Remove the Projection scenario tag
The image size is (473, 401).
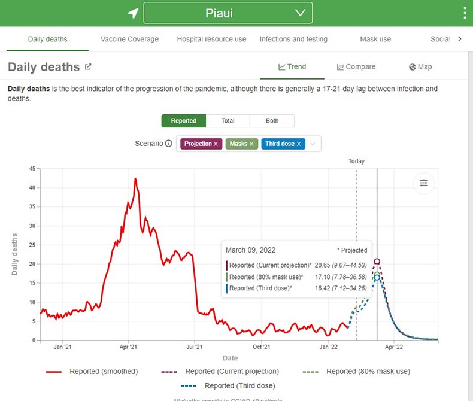(216, 144)
